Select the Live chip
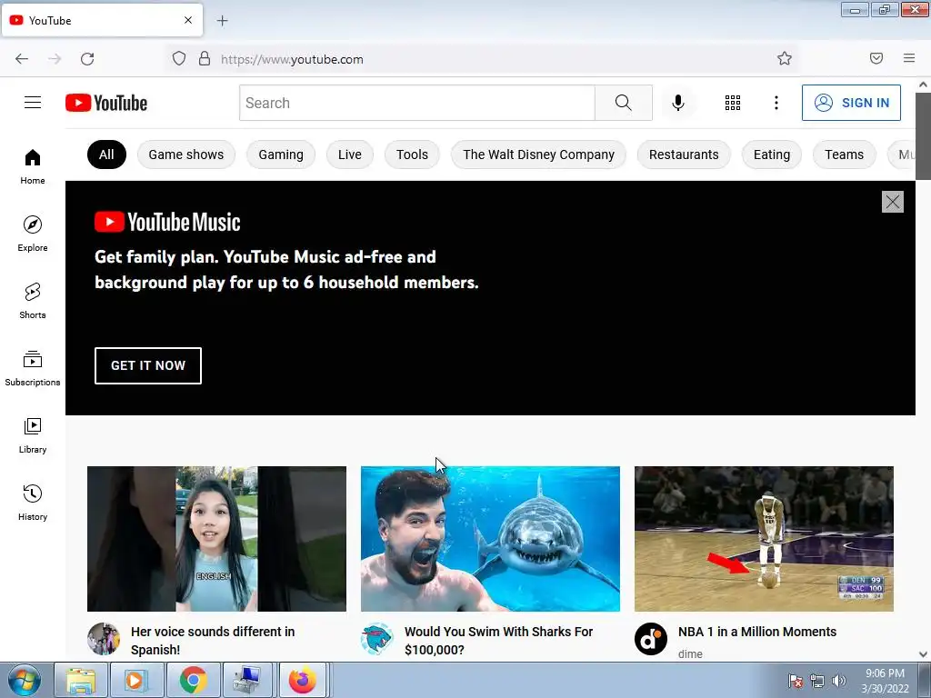This screenshot has height=698, width=931. click(350, 155)
